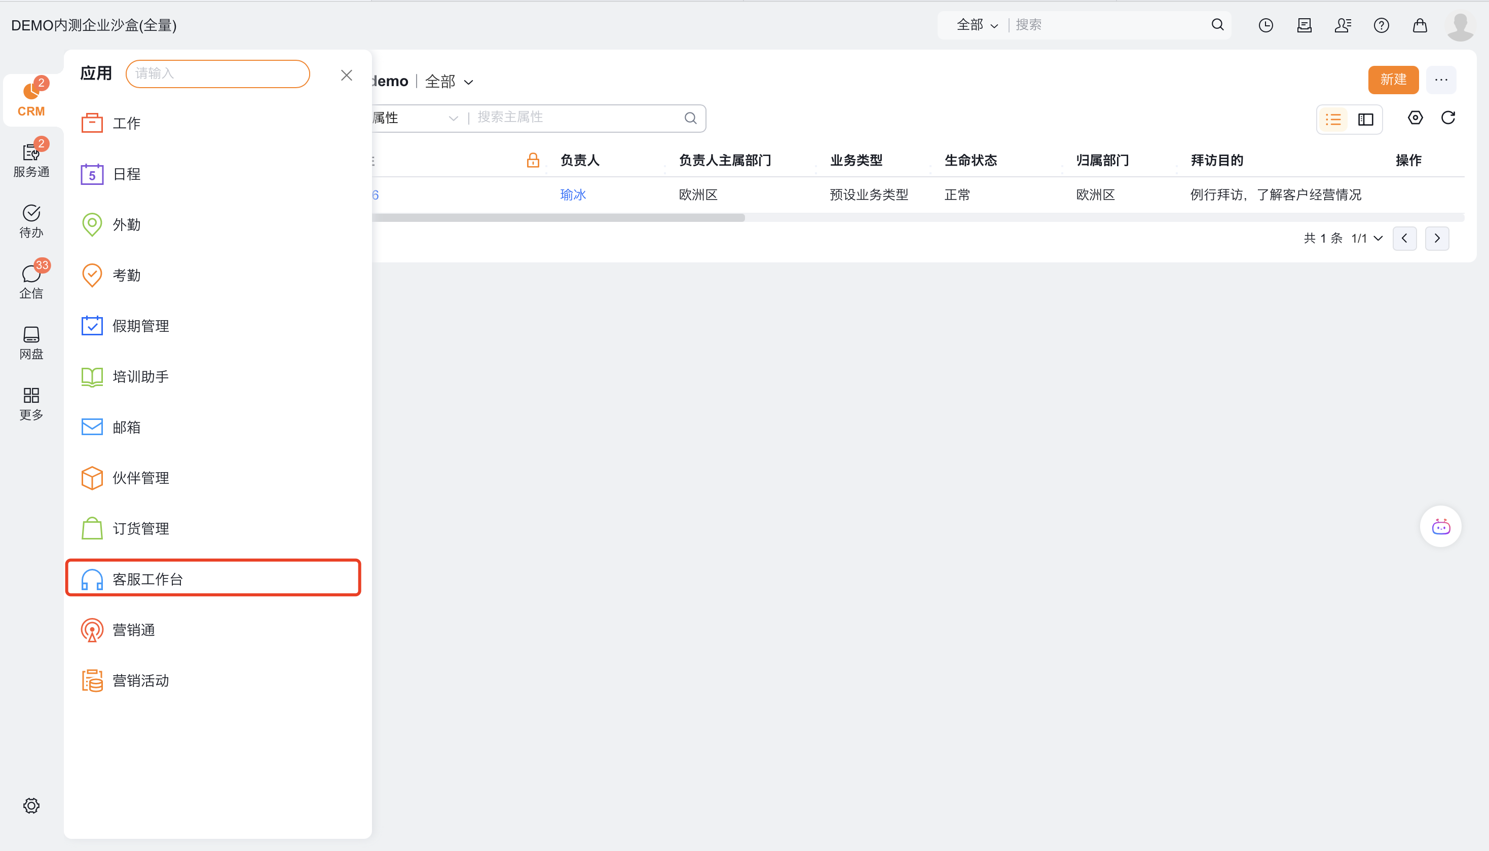Click the horizontal table scrollbar
Image resolution: width=1489 pixels, height=851 pixels.
pyautogui.click(x=559, y=217)
